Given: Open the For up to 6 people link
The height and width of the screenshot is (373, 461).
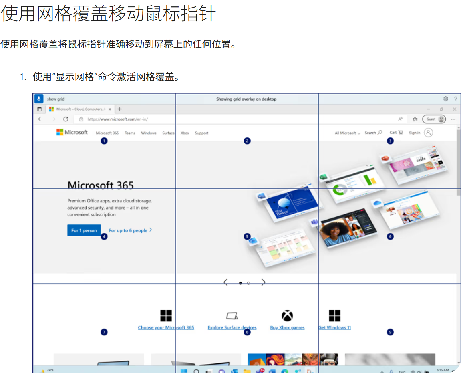Looking at the screenshot, I should tap(130, 230).
